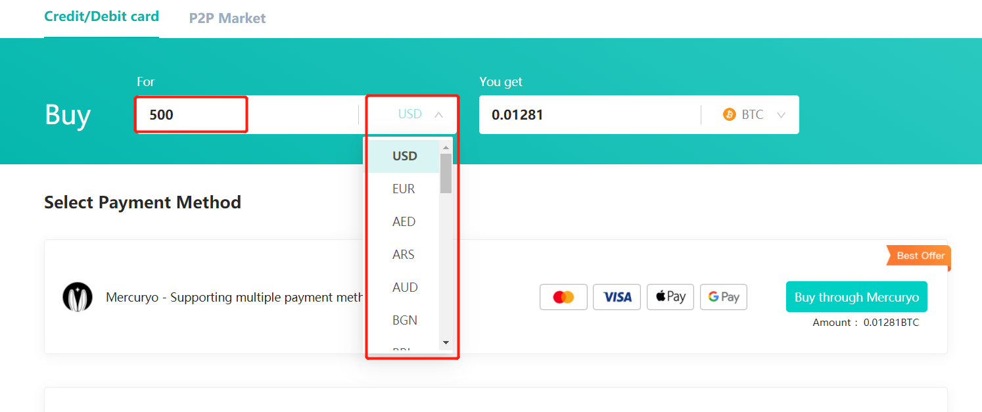
Task: Select AED in the currency dropdown
Action: (404, 221)
